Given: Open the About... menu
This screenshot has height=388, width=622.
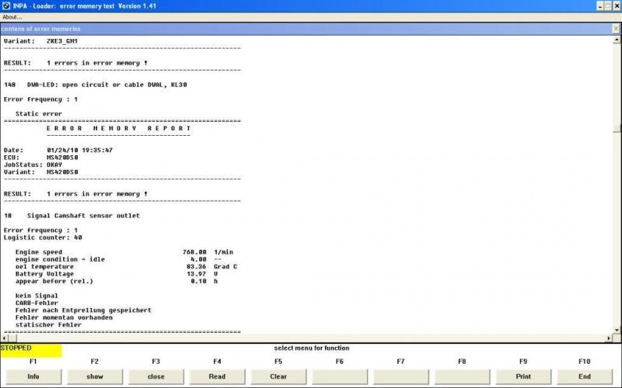Looking at the screenshot, I should (x=12, y=17).
